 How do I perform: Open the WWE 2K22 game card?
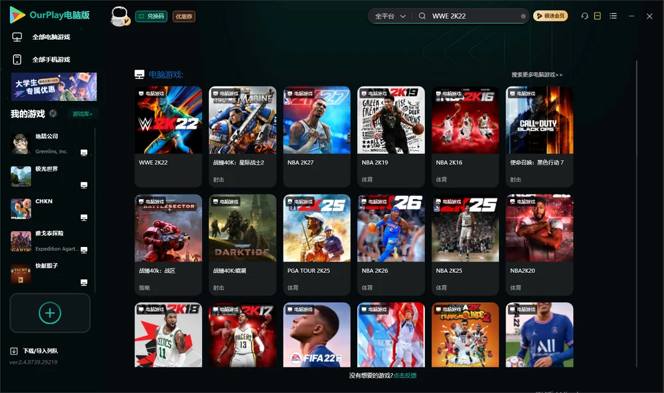coord(168,136)
